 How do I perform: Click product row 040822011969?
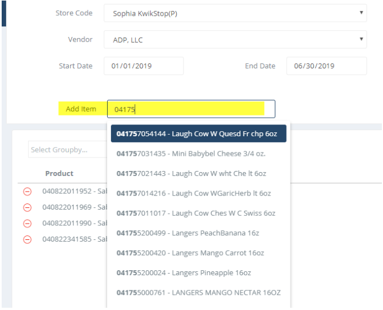(x=75, y=207)
